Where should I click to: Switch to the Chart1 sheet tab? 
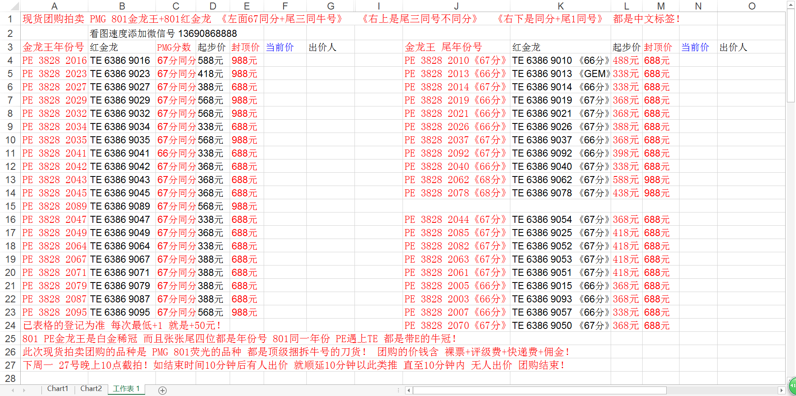tap(58, 389)
